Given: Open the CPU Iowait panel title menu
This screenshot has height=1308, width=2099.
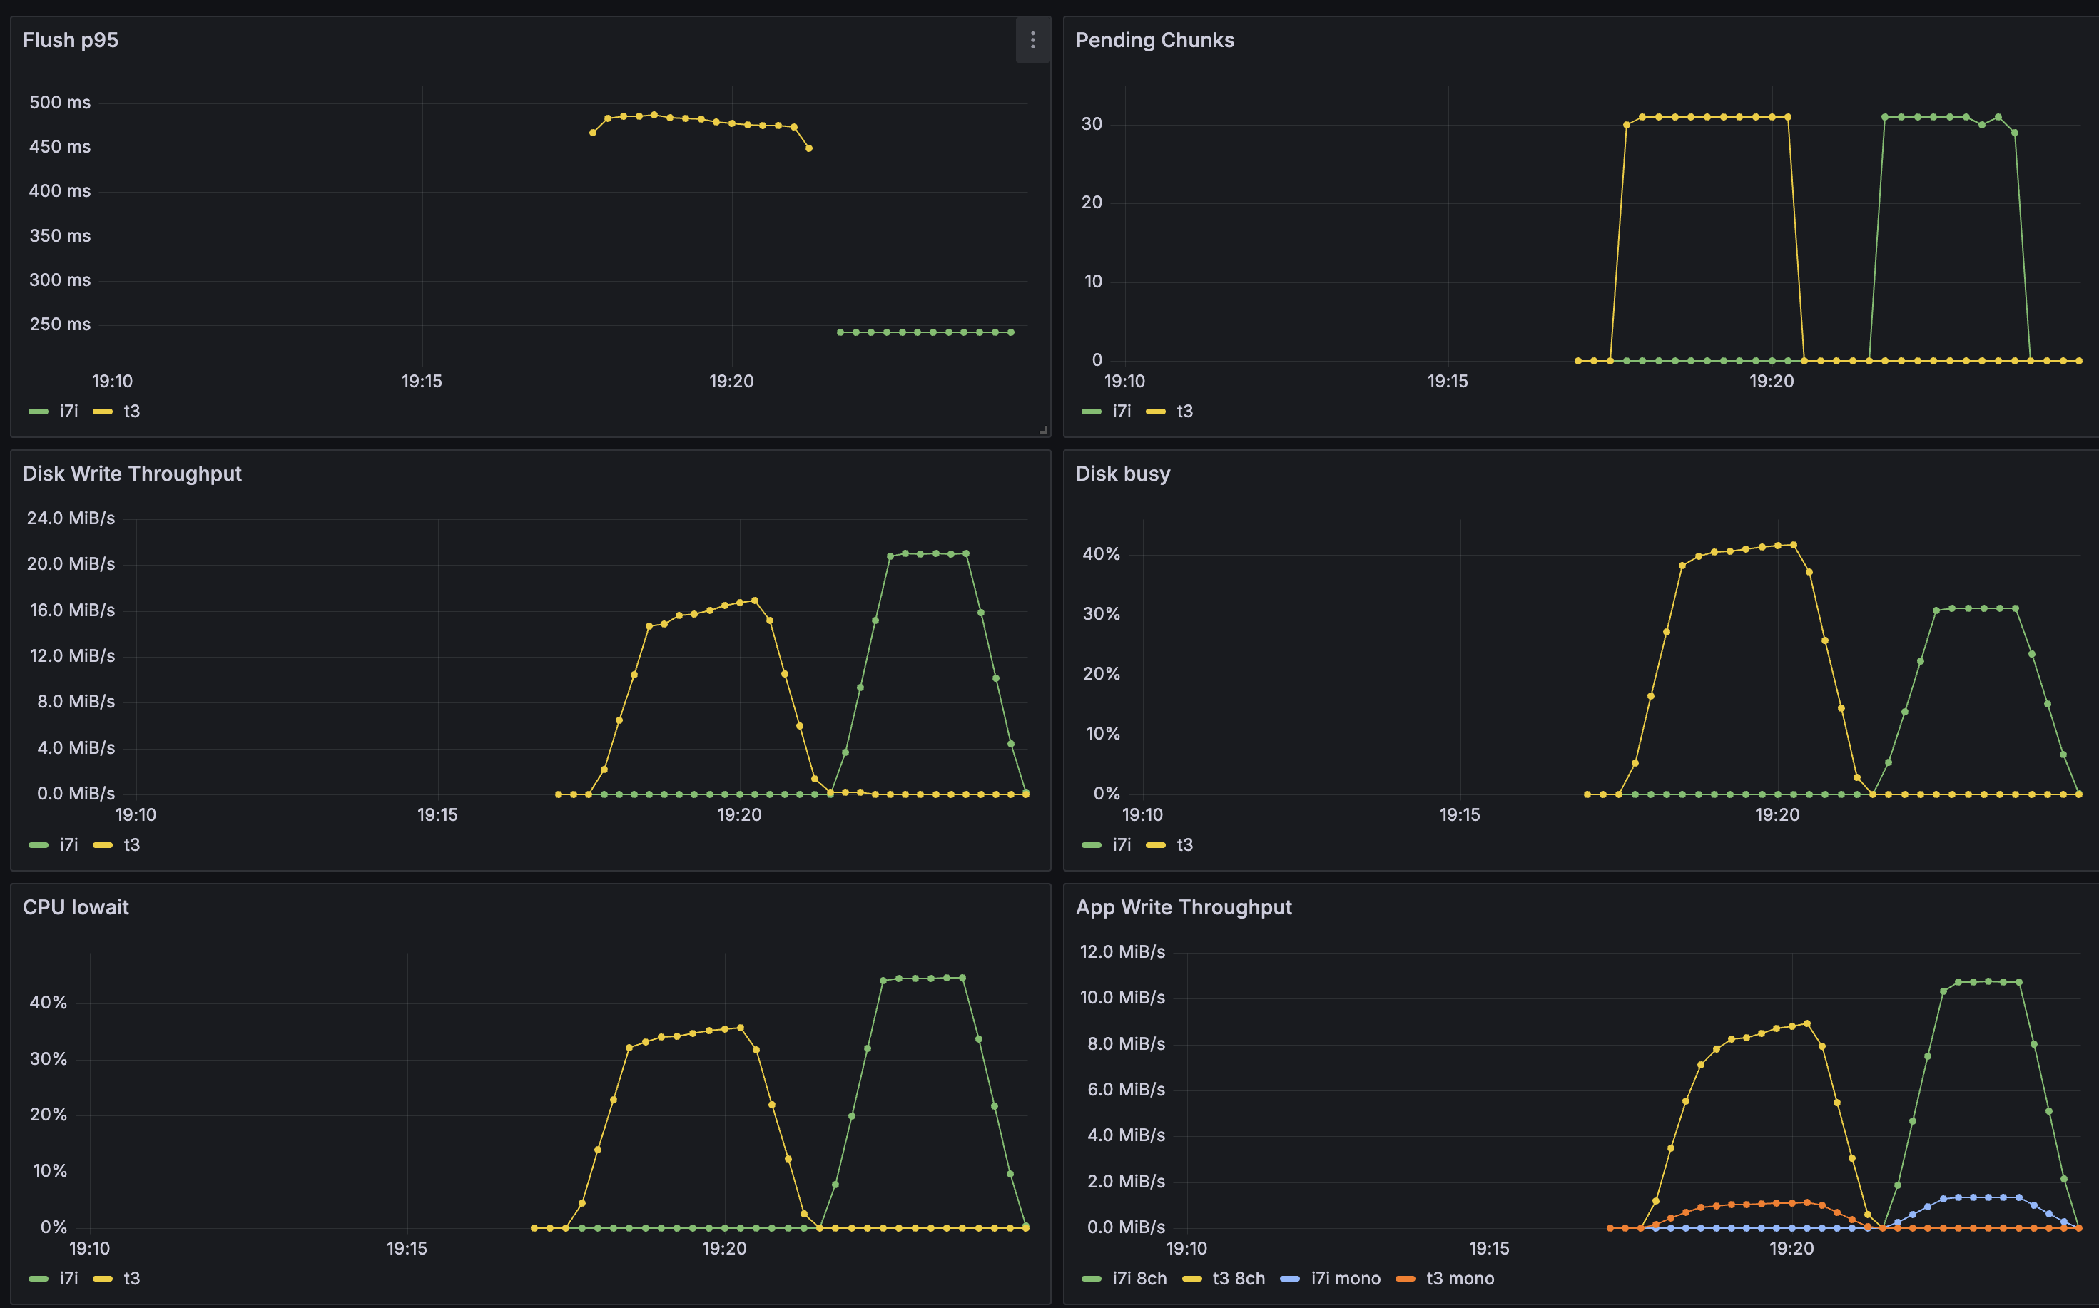Looking at the screenshot, I should pos(76,906).
